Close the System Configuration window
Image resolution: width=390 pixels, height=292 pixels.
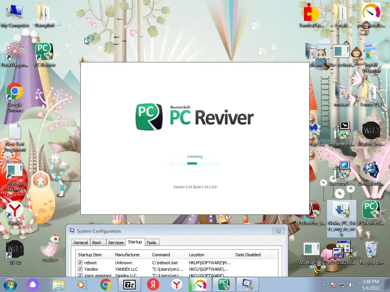tap(278, 231)
